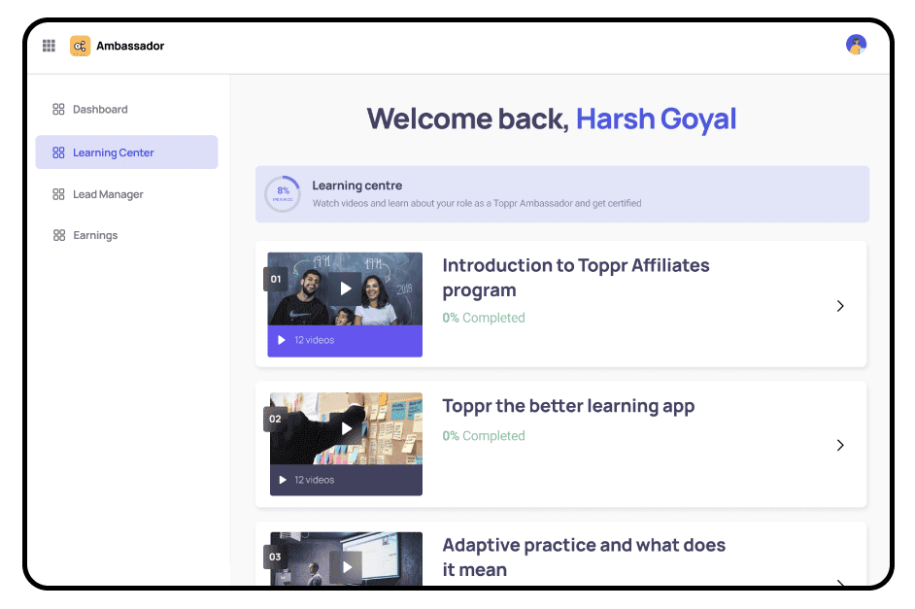Play the Introduction to Toppr Affiliates video
The width and height of the screenshot is (915, 609).
346,288
